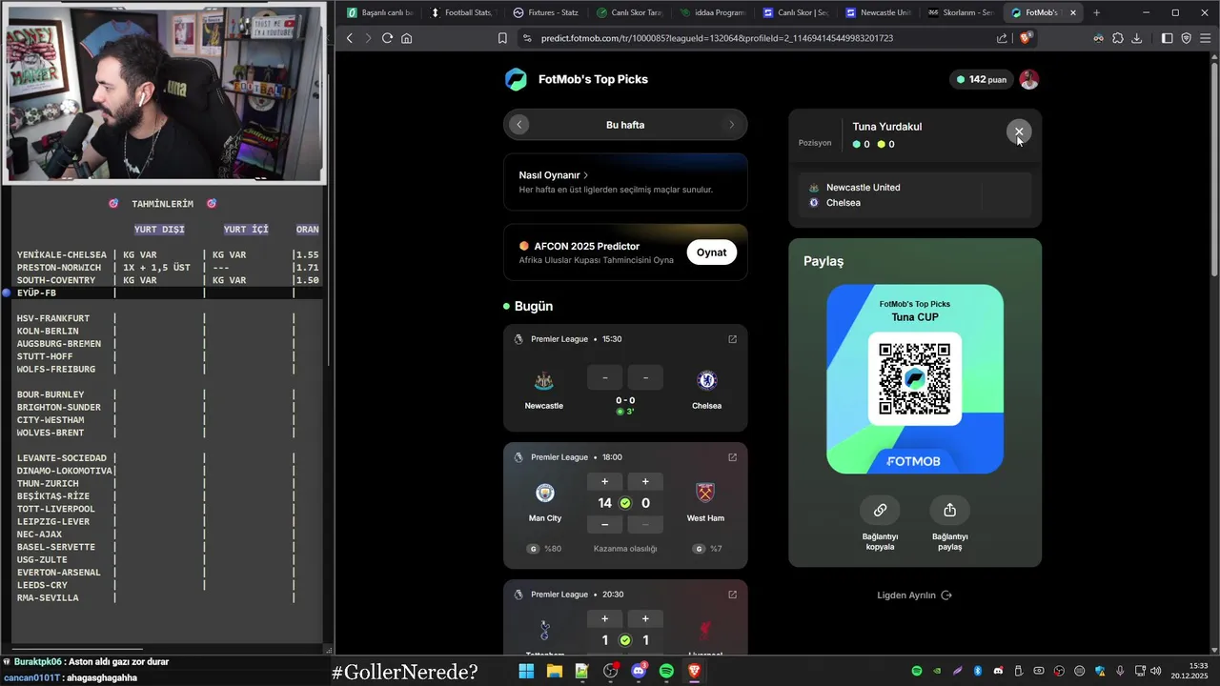Open Spotify from taskbar
This screenshot has height=686, width=1220.
click(666, 672)
